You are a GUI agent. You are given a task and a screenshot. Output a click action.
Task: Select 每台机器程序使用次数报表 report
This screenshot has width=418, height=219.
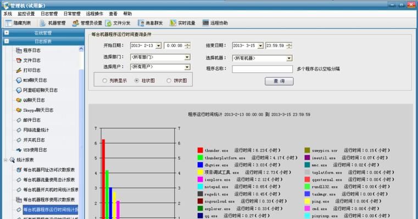(46, 200)
